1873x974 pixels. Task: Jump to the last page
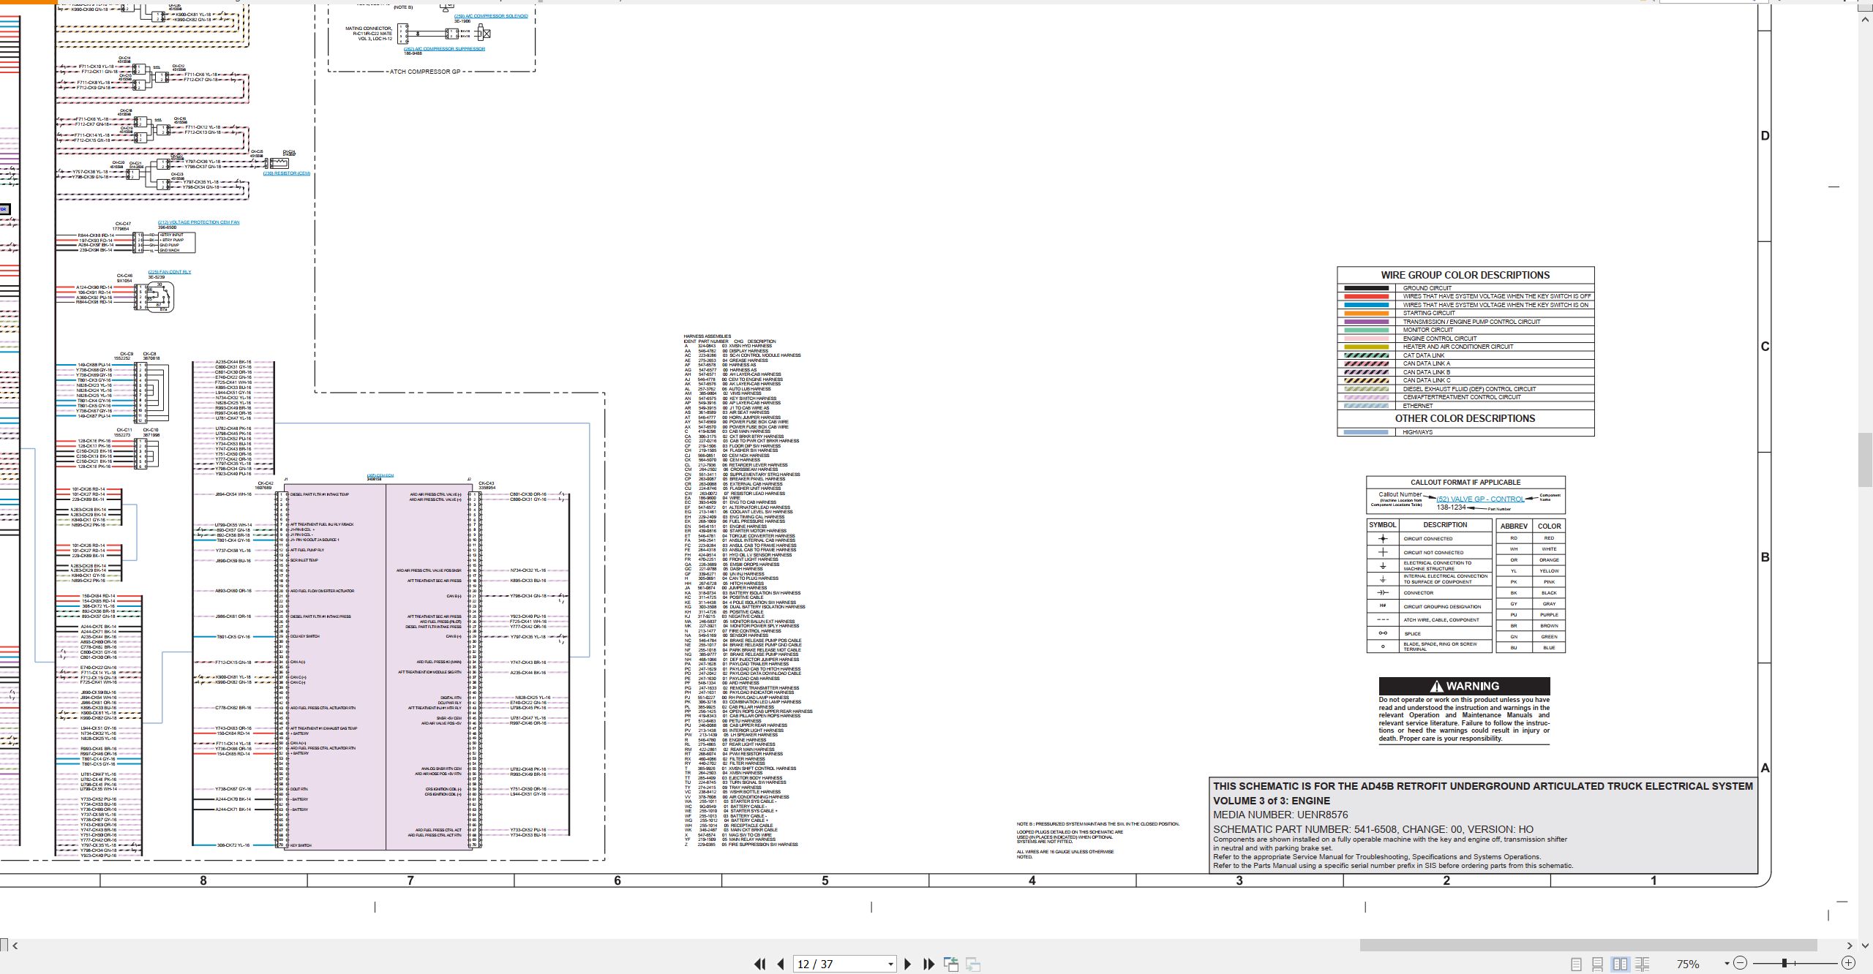(x=929, y=964)
